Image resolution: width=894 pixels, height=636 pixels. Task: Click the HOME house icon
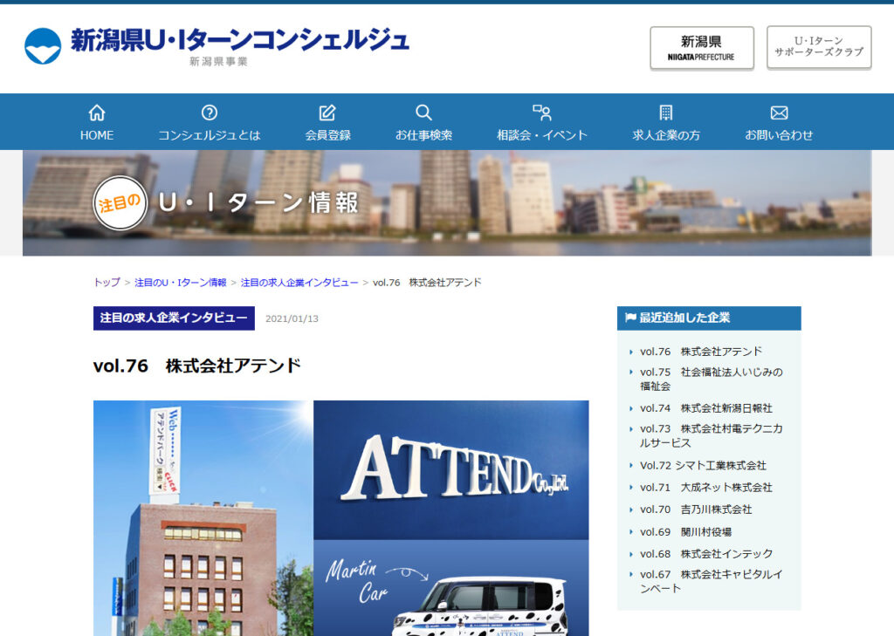97,113
